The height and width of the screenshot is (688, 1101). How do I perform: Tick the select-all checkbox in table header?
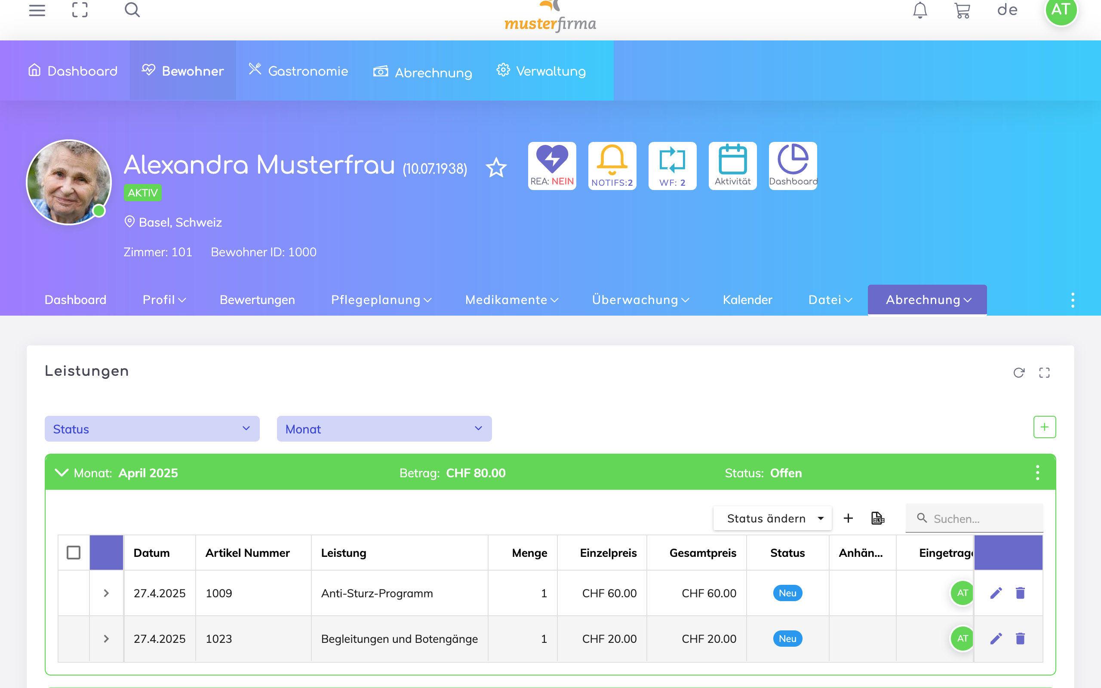point(73,553)
